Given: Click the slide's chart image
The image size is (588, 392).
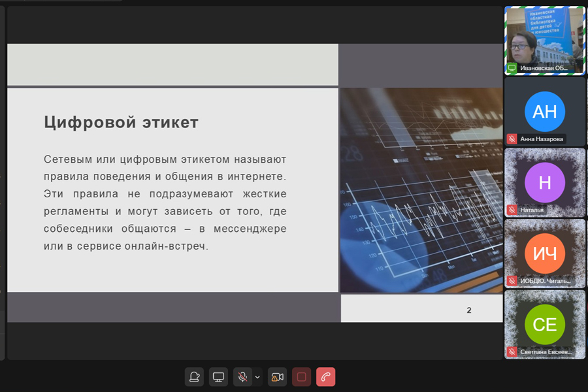Looking at the screenshot, I should [421, 189].
